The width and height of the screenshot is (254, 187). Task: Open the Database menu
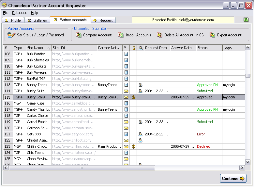coord(20,13)
